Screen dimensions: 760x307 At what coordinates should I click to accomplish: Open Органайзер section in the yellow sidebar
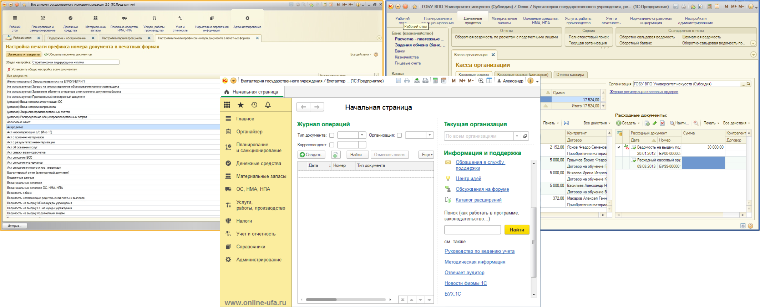tap(249, 132)
